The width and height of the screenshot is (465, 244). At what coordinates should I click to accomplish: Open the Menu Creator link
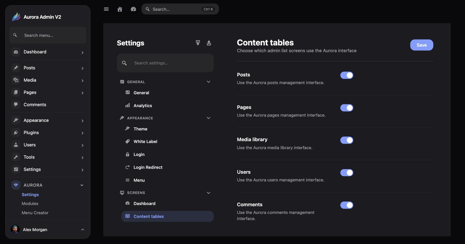[35, 213]
